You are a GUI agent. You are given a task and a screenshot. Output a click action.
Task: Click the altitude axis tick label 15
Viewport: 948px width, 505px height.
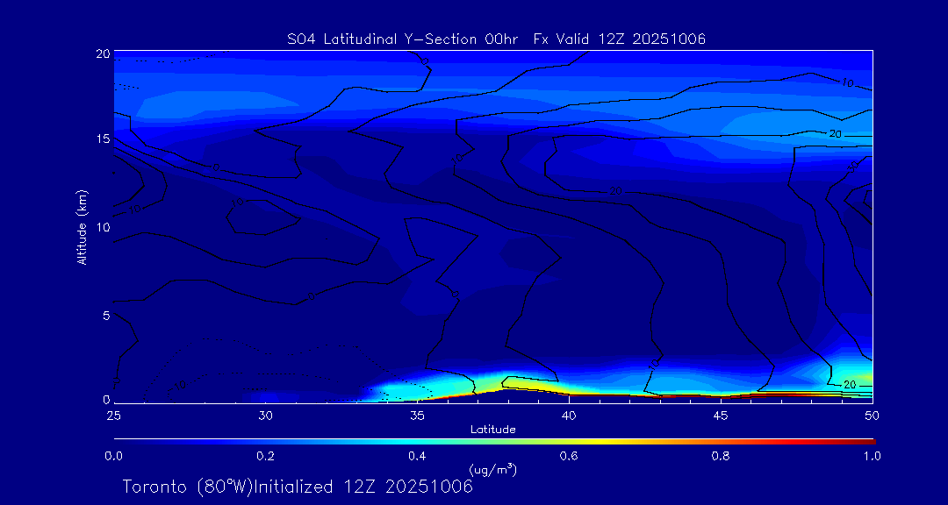click(x=103, y=139)
